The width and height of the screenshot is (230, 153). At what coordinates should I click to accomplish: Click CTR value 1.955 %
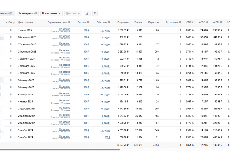click(190, 137)
